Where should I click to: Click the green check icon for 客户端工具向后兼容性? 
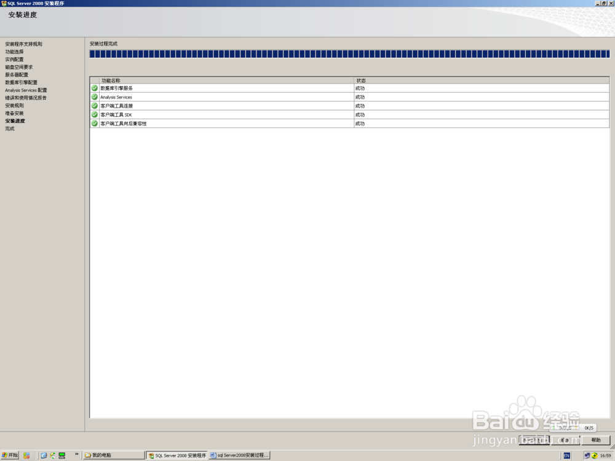point(95,123)
